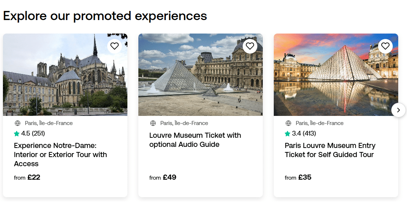Open Experience Notre-Dame tour title
Viewport: 407px width, 203px height.
pos(60,155)
